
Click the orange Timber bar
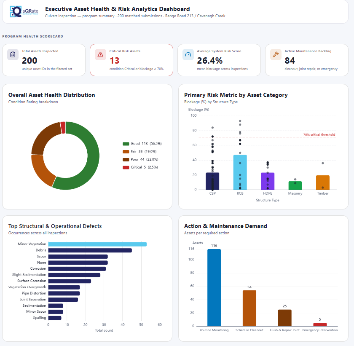[323, 182]
